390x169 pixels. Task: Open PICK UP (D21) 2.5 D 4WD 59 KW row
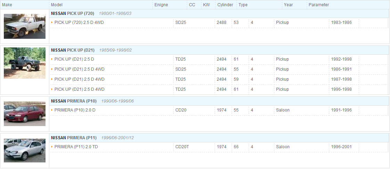pos(219,79)
